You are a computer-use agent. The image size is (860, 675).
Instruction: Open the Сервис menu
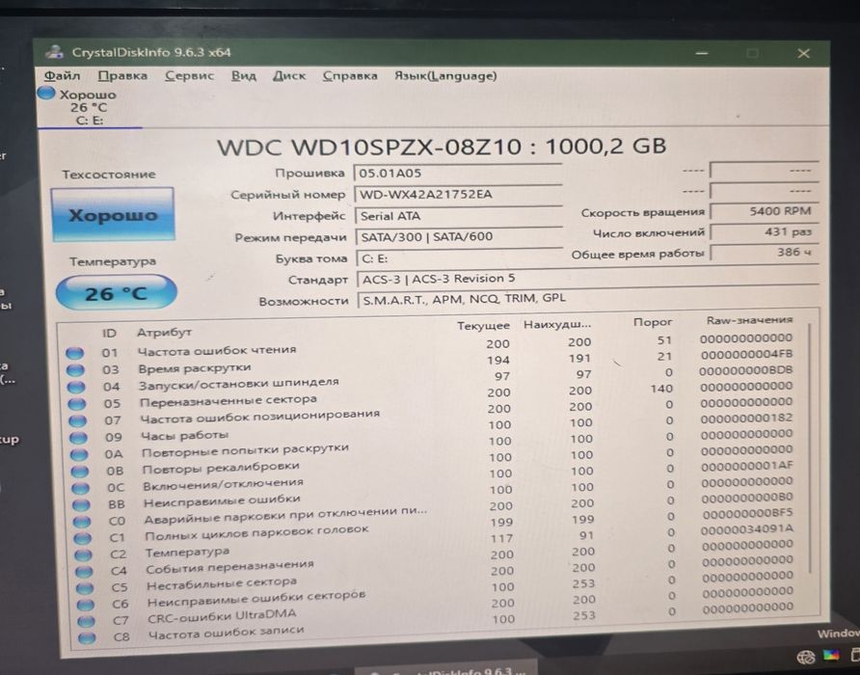point(189,76)
